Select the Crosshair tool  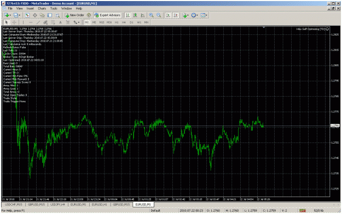(14, 22)
